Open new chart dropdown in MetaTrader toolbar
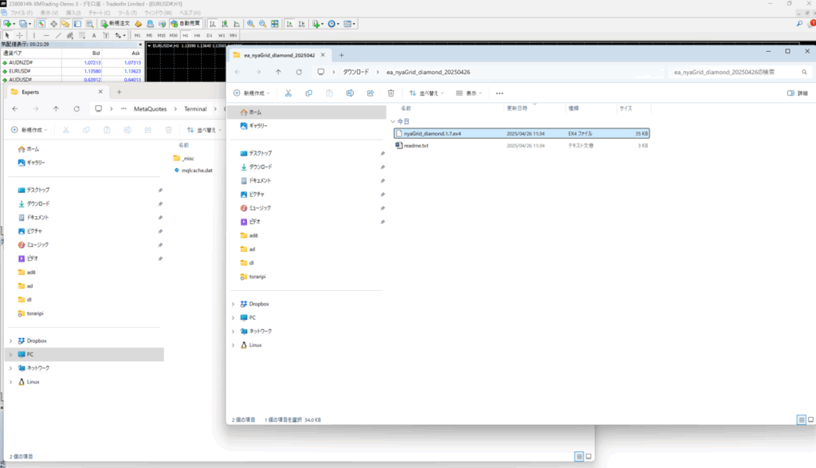Image resolution: width=816 pixels, height=468 pixels. 9,23
